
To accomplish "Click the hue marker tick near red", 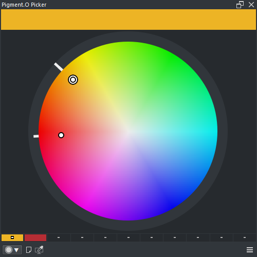I will pos(36,136).
